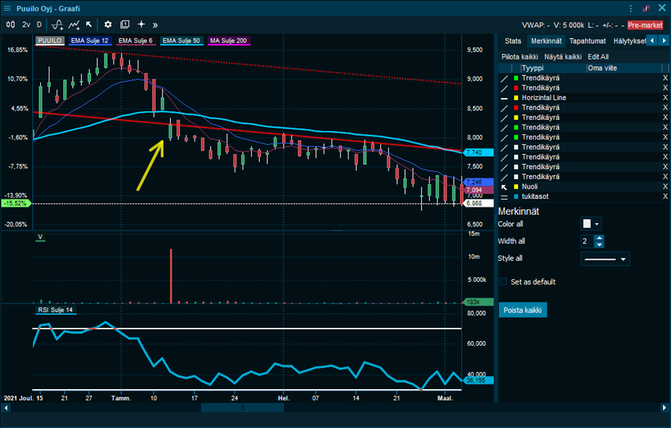Change chart type with candlestick icon

[x=11, y=25]
